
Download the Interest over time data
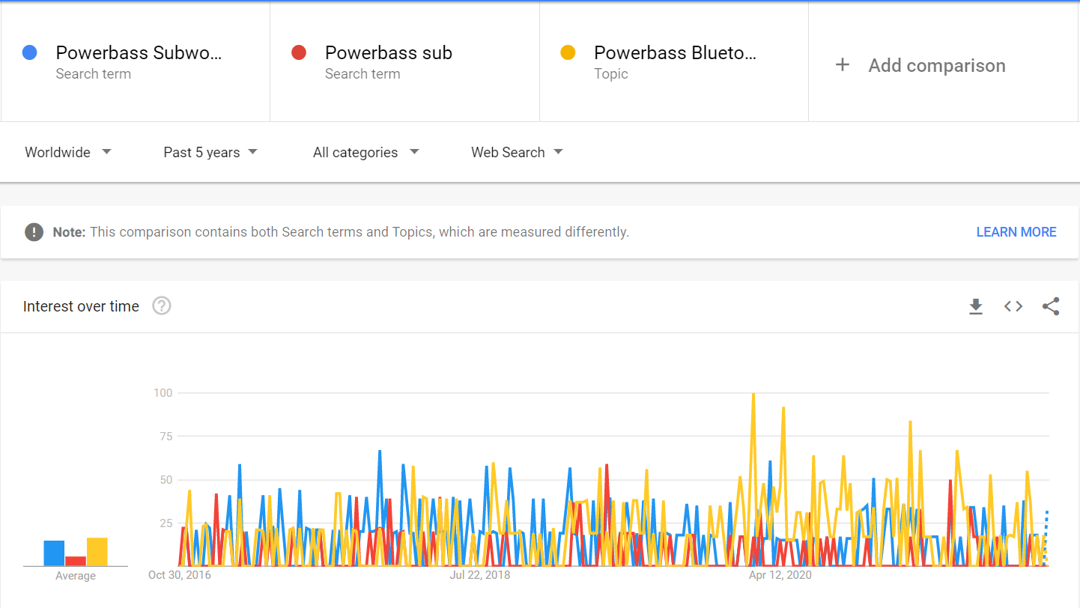click(x=975, y=306)
